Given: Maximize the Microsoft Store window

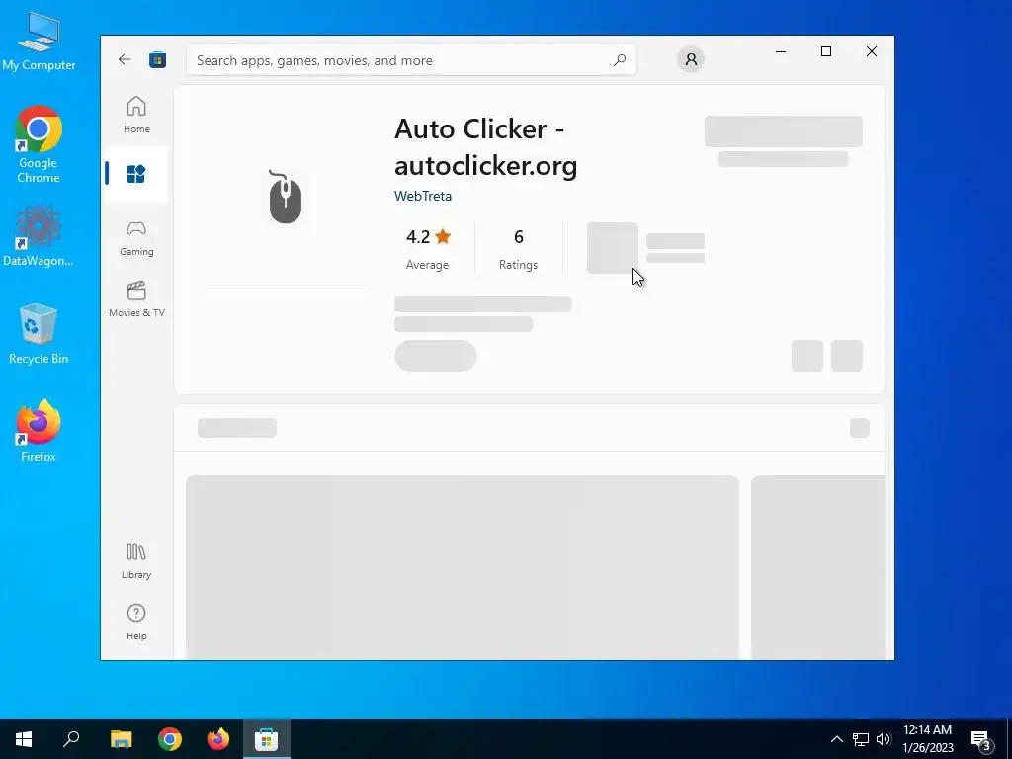Looking at the screenshot, I should pyautogui.click(x=825, y=51).
